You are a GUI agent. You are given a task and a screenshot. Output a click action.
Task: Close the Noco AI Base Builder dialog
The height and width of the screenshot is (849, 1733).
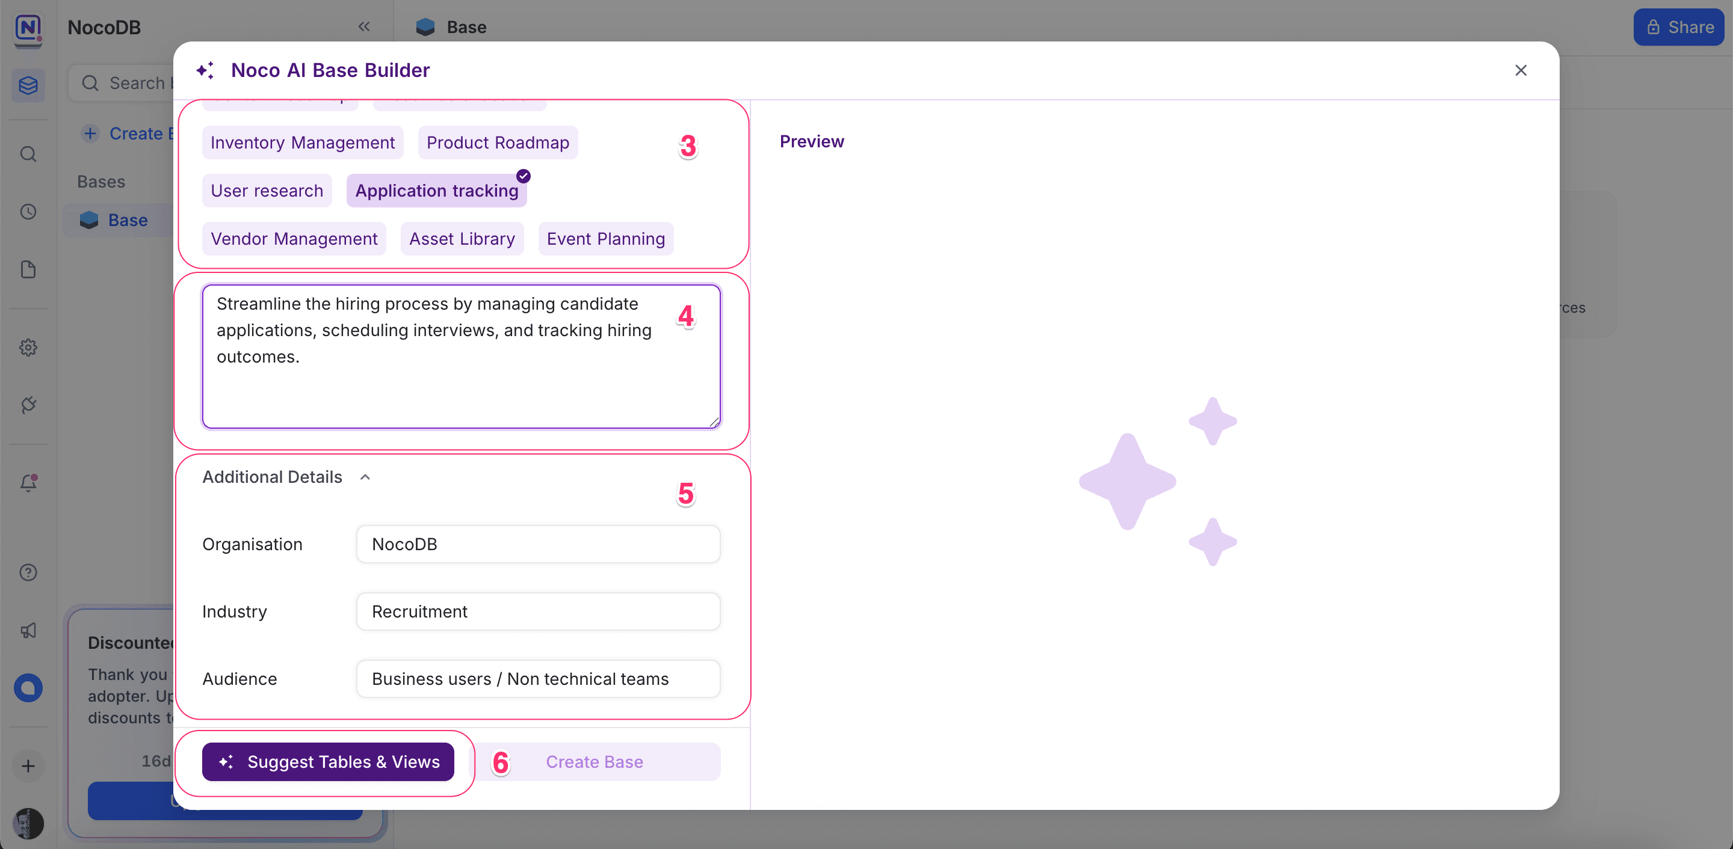tap(1521, 70)
